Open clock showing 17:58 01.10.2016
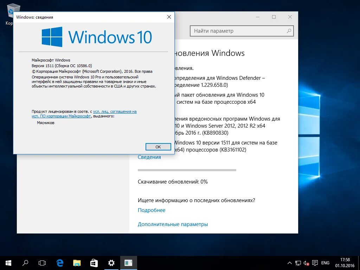The width and height of the screenshot is (360, 270). tap(345, 263)
